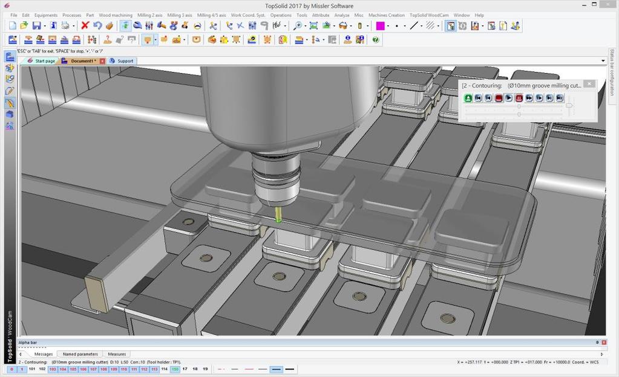Stop the simulation with the red square button
This screenshot has height=377, width=619.
(499, 98)
